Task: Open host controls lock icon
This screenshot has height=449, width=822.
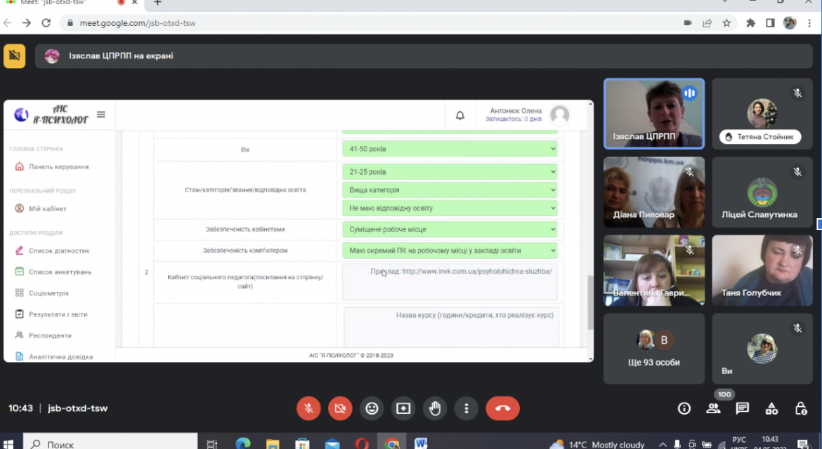Action: click(x=801, y=408)
